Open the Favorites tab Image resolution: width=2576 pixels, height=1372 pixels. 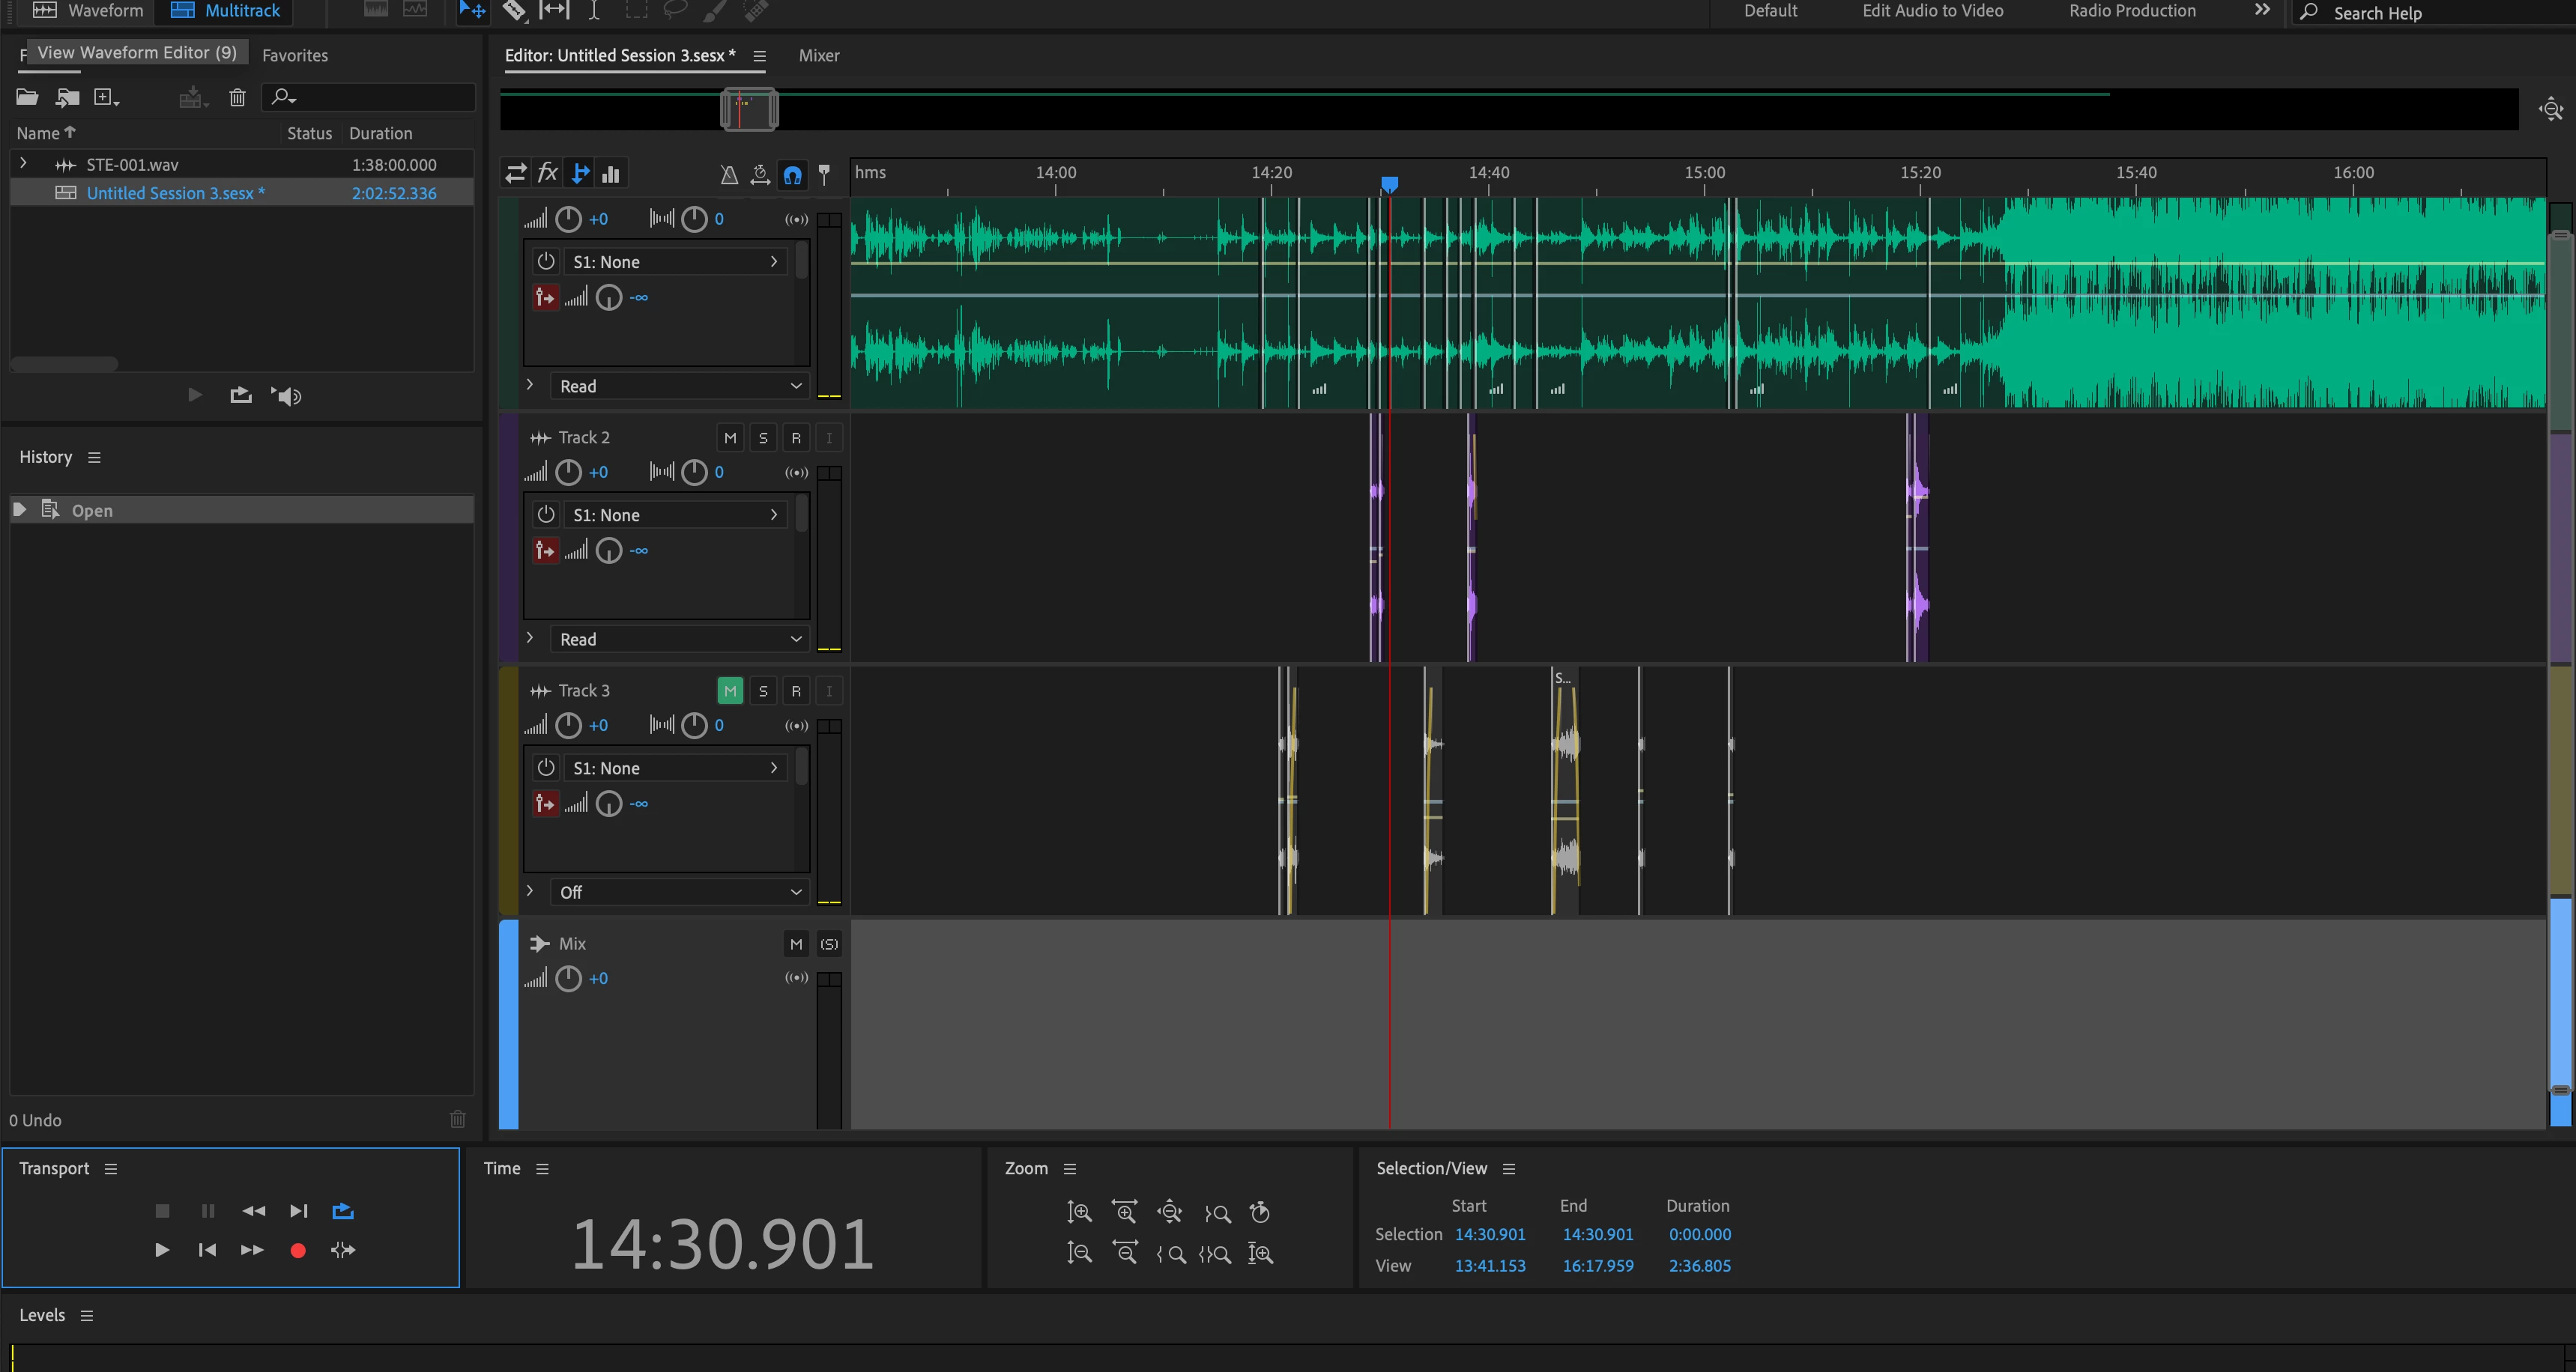pos(294,56)
